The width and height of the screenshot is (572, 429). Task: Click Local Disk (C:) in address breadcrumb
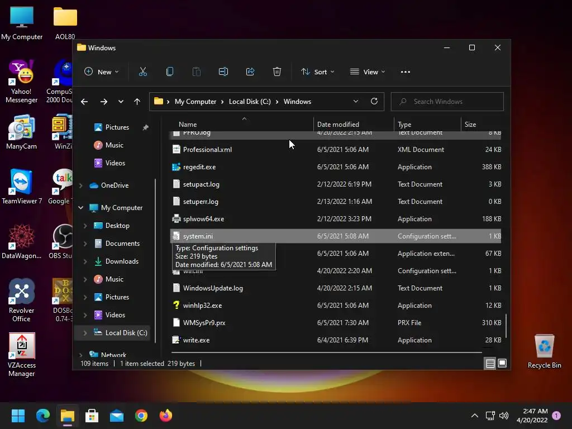pos(250,102)
